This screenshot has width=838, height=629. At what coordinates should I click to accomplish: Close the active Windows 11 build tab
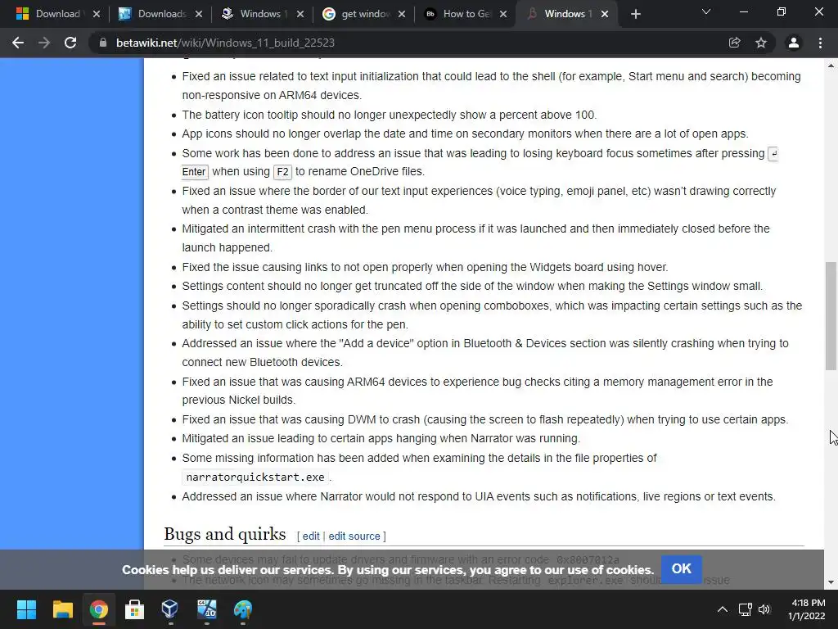pyautogui.click(x=605, y=15)
